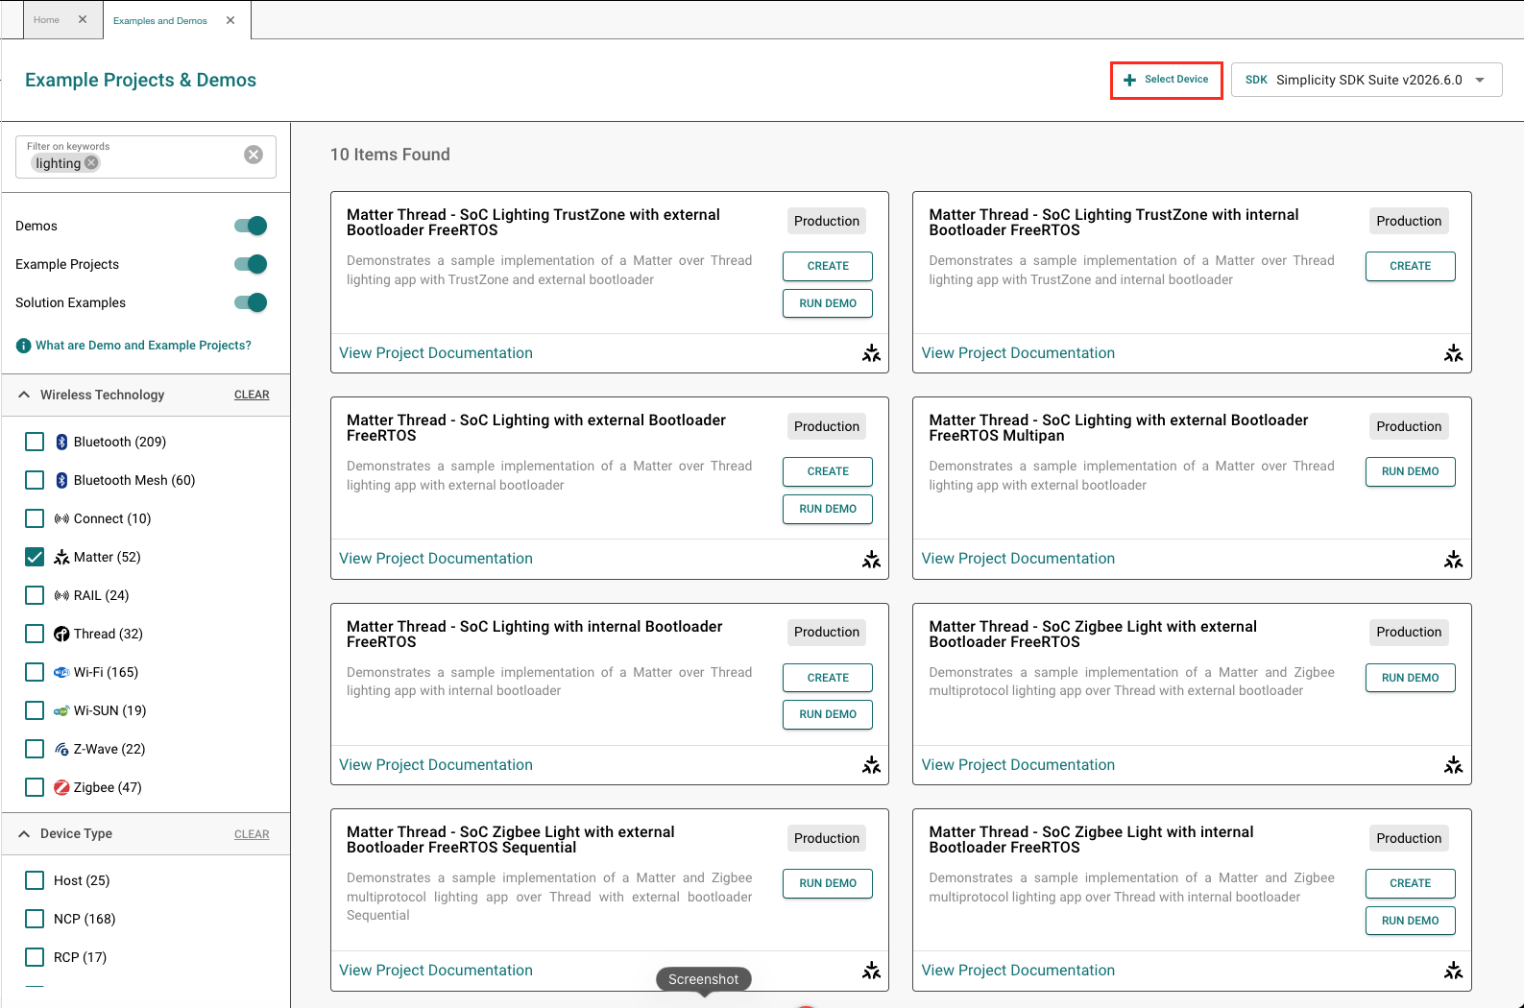The height and width of the screenshot is (1008, 1524).
Task: Run demo for FreeRTOS Multipan lighting
Action: pos(1410,471)
